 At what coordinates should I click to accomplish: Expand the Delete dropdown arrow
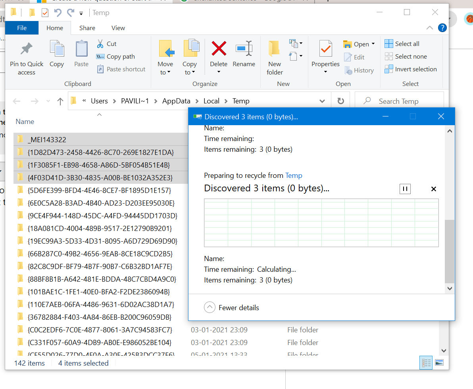(x=219, y=72)
